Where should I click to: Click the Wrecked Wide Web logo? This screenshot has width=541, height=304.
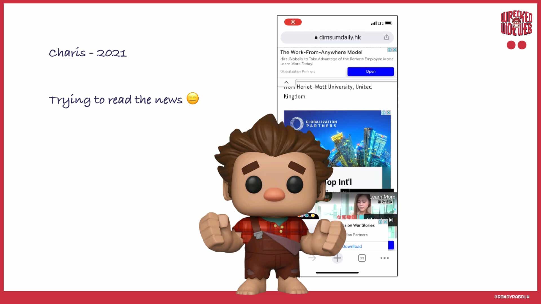pos(516,24)
